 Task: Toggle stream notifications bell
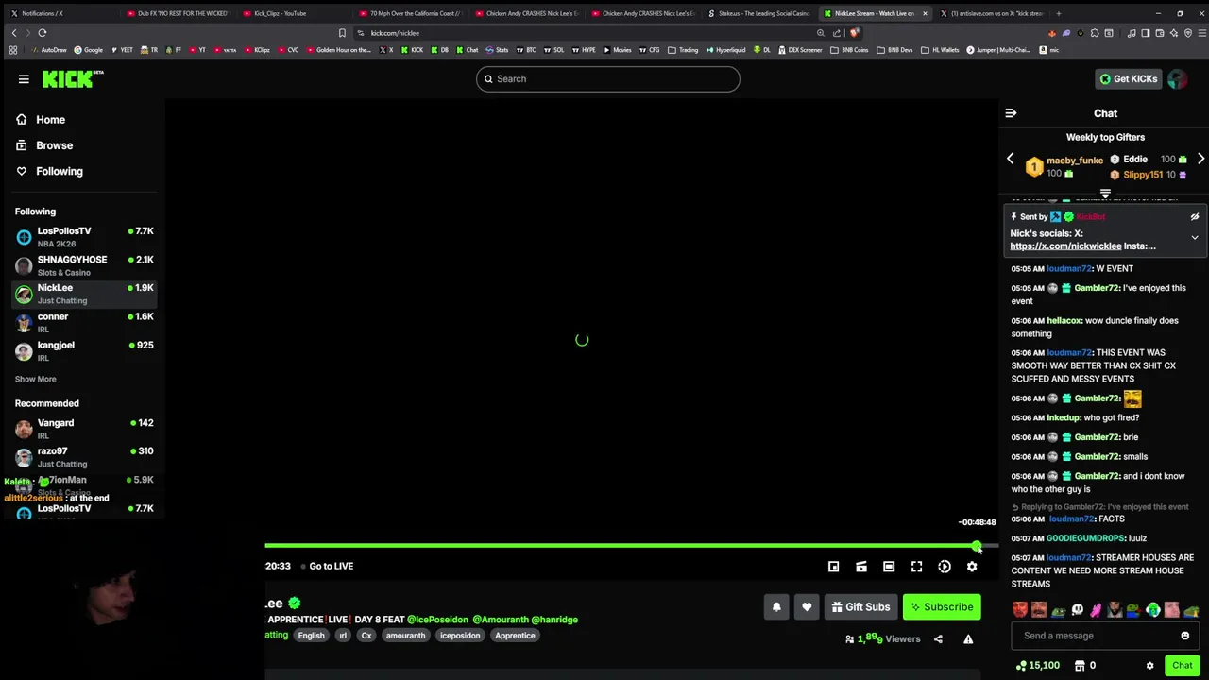(x=776, y=607)
